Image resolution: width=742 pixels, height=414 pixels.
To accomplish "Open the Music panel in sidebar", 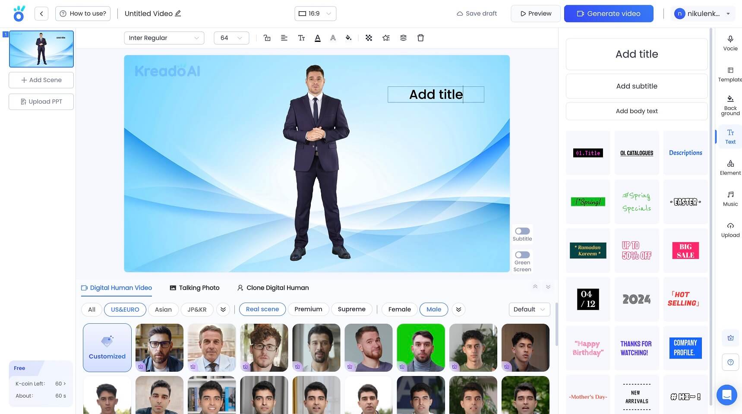I will (x=730, y=199).
